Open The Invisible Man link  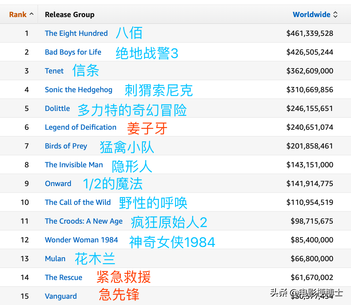tap(74, 165)
